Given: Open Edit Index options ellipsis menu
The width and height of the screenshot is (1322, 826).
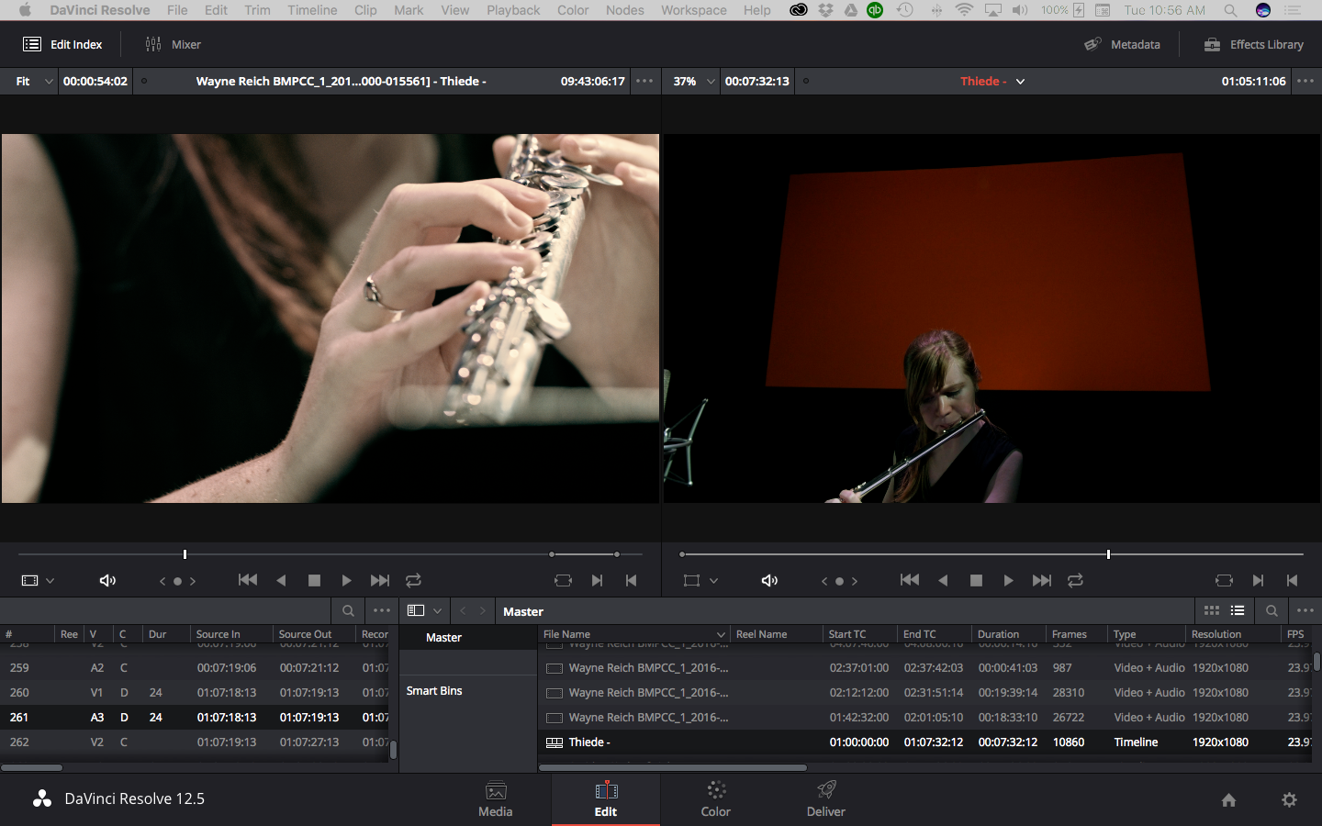Looking at the screenshot, I should pyautogui.click(x=382, y=610).
